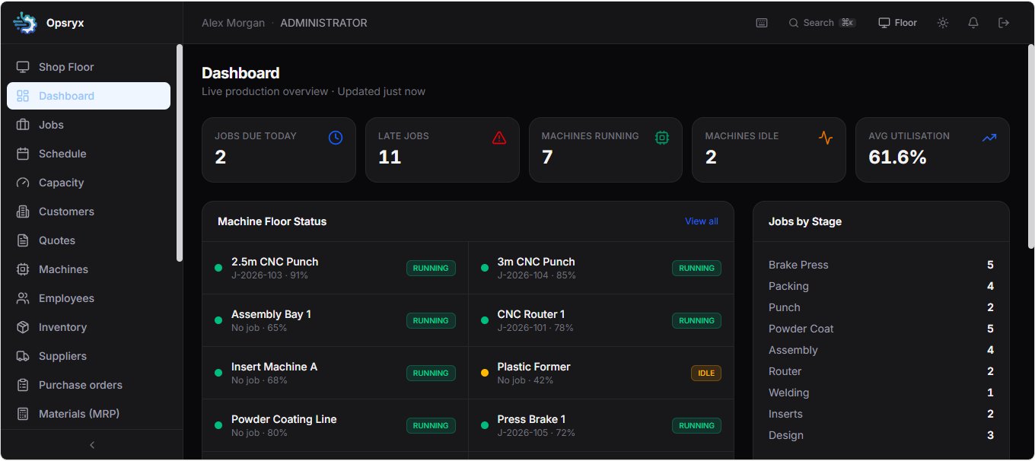This screenshot has height=461, width=1035.
Task: Open Press Brake 1 machine row
Action: click(x=601, y=425)
